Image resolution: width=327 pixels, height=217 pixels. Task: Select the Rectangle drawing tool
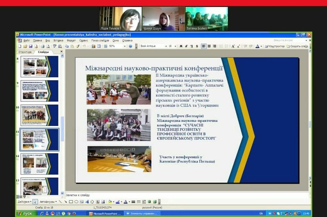pyautogui.click(x=71, y=202)
